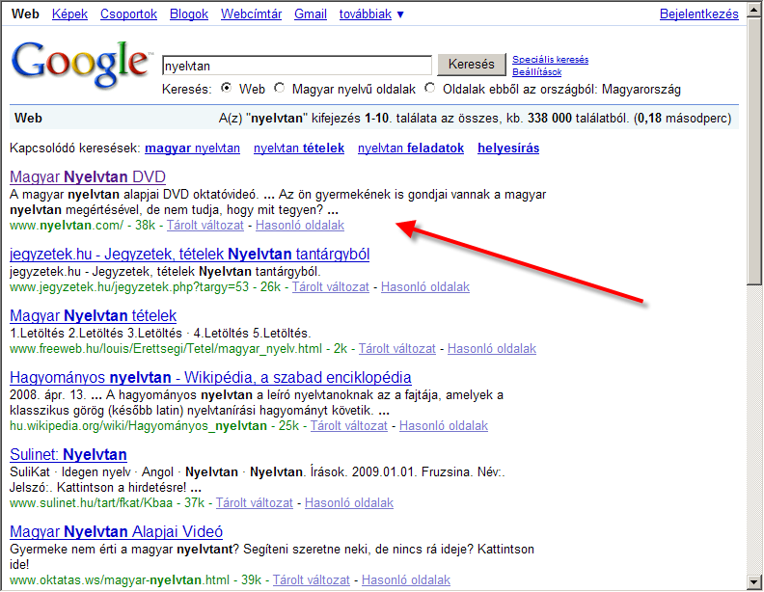Viewport: 764px width, 592px height.
Task: Open Tárolt változat for the oktatas.ws result
Action: (312, 579)
